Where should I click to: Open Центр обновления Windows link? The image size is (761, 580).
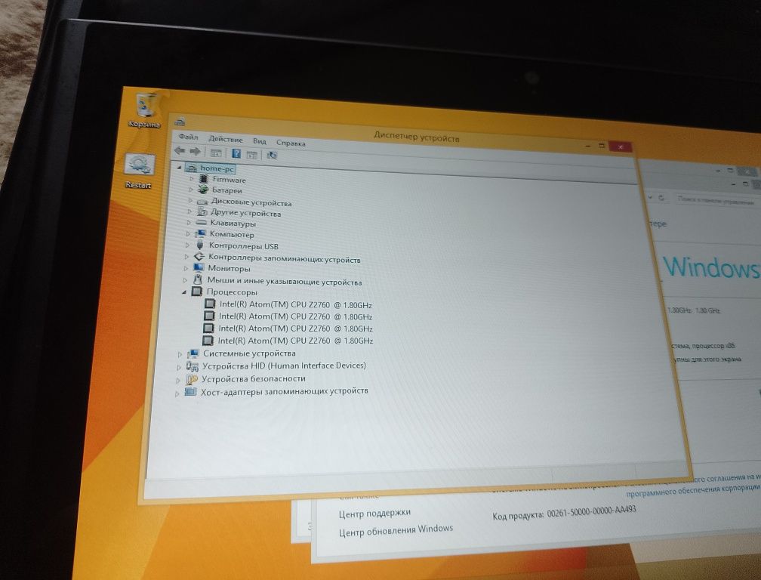[x=396, y=530]
